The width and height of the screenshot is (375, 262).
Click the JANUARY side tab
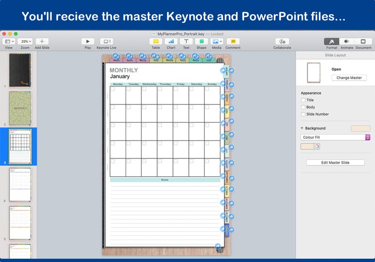[227, 71]
